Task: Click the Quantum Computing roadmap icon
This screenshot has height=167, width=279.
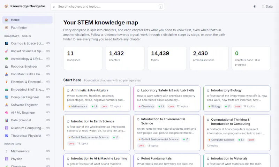Action: (x=7, y=128)
